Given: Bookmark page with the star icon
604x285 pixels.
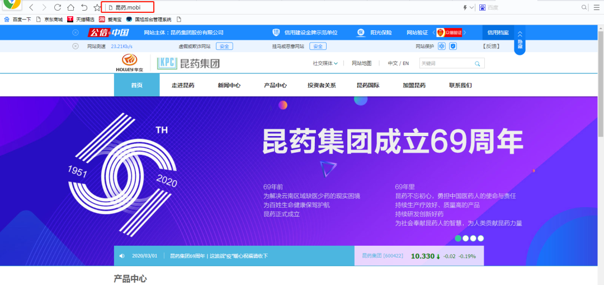Looking at the screenshot, I should pyautogui.click(x=97, y=7).
